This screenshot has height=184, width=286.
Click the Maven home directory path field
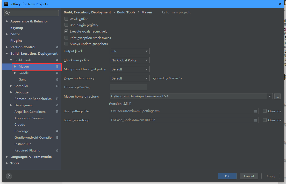pyautogui.click(x=188, y=96)
